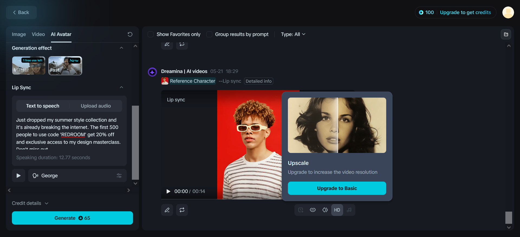520x237 pixels.
Task: Switch to the Upload audio tab
Action: (x=96, y=106)
